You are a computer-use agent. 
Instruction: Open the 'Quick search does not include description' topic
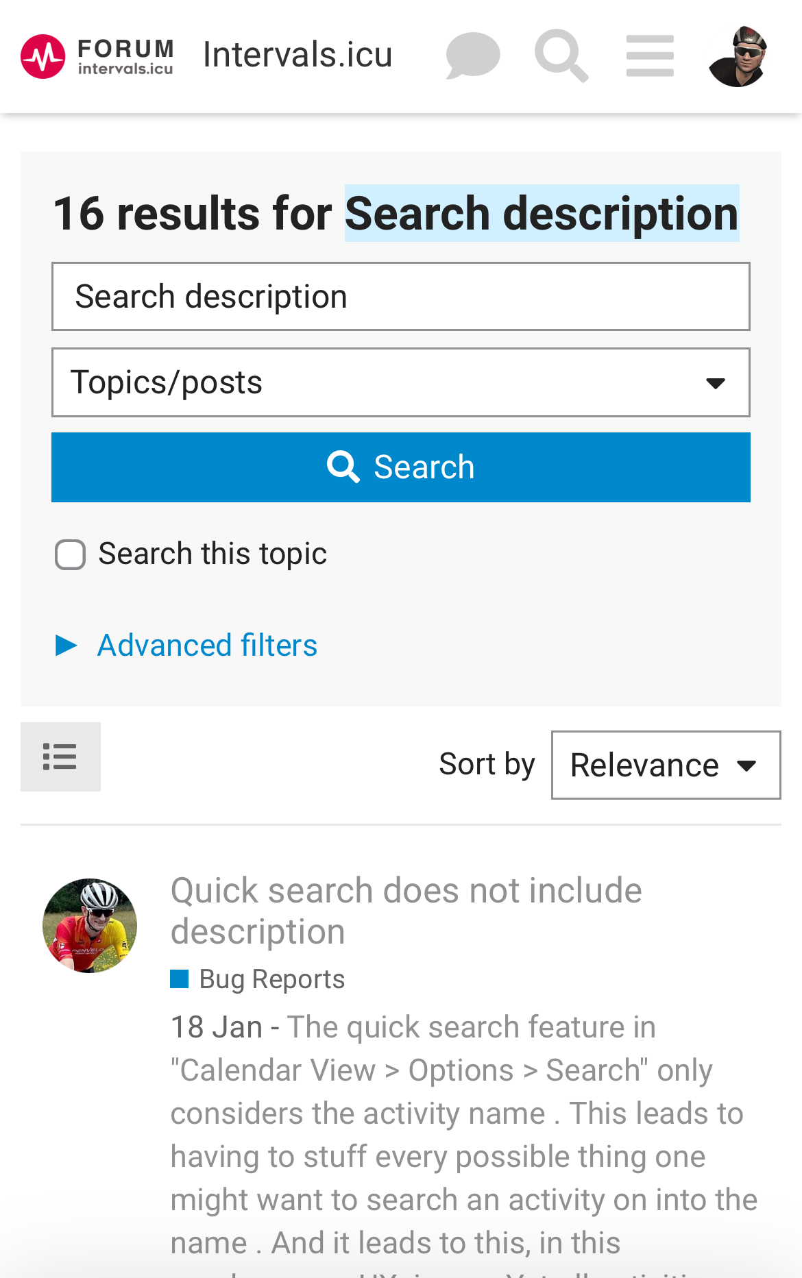[x=406, y=911]
